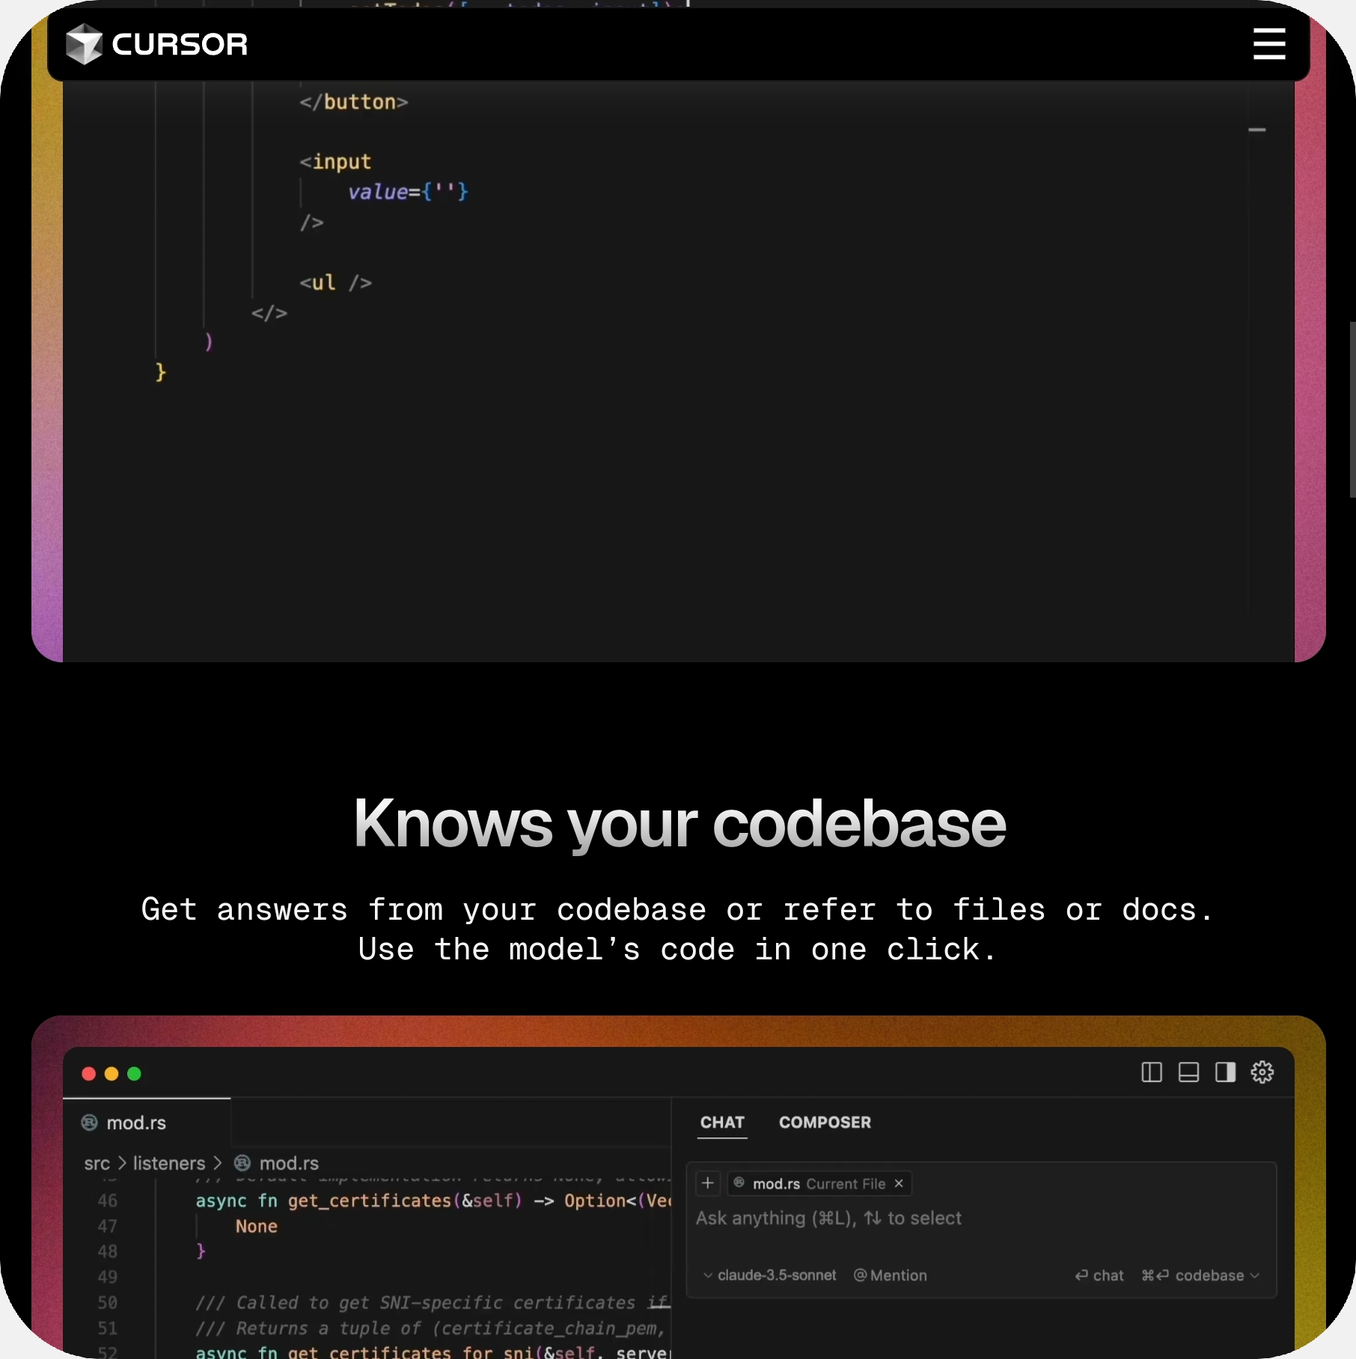1356x1359 pixels.
Task: Open the settings gear icon
Action: [x=1262, y=1072]
